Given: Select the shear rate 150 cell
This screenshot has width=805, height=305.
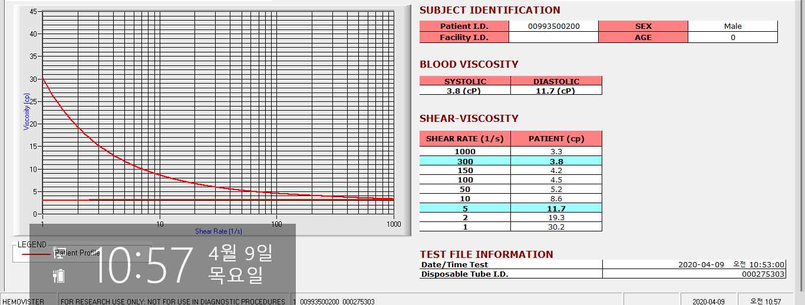Looking at the screenshot, I should click(x=465, y=170).
